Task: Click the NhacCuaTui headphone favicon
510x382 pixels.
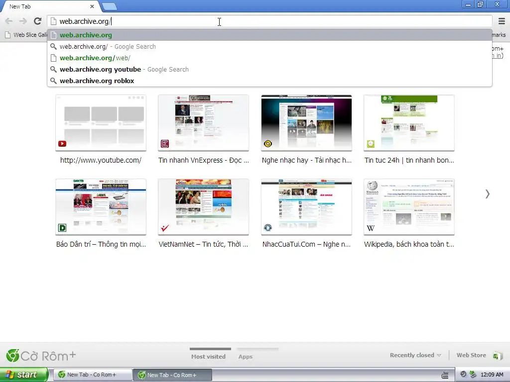Action: pyautogui.click(x=267, y=228)
